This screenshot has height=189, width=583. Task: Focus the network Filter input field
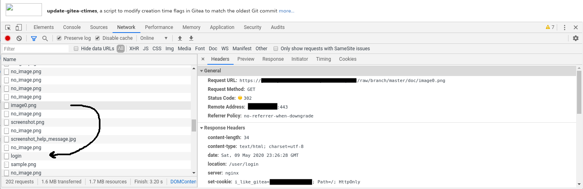[x=36, y=49]
